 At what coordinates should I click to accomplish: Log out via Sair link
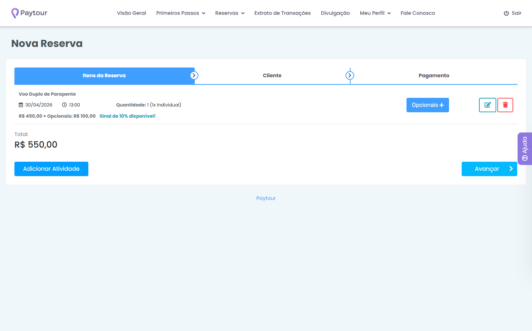513,13
